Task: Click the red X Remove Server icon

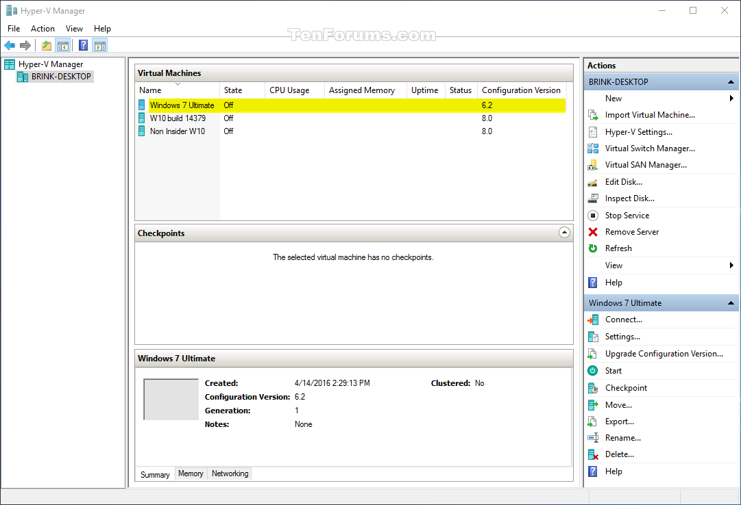Action: coord(593,232)
